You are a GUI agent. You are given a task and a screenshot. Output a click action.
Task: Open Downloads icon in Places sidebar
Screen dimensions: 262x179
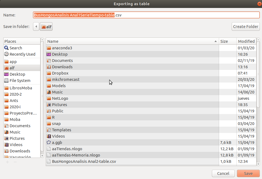[6, 151]
